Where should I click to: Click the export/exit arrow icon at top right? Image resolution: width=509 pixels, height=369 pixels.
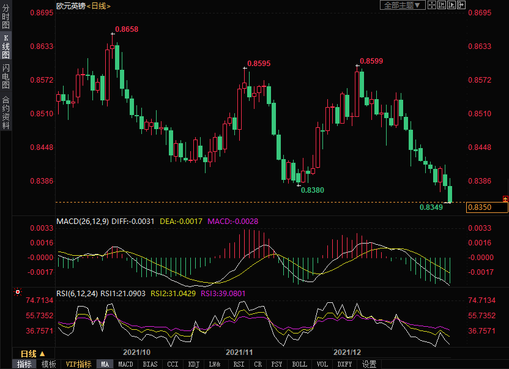coord(461,5)
